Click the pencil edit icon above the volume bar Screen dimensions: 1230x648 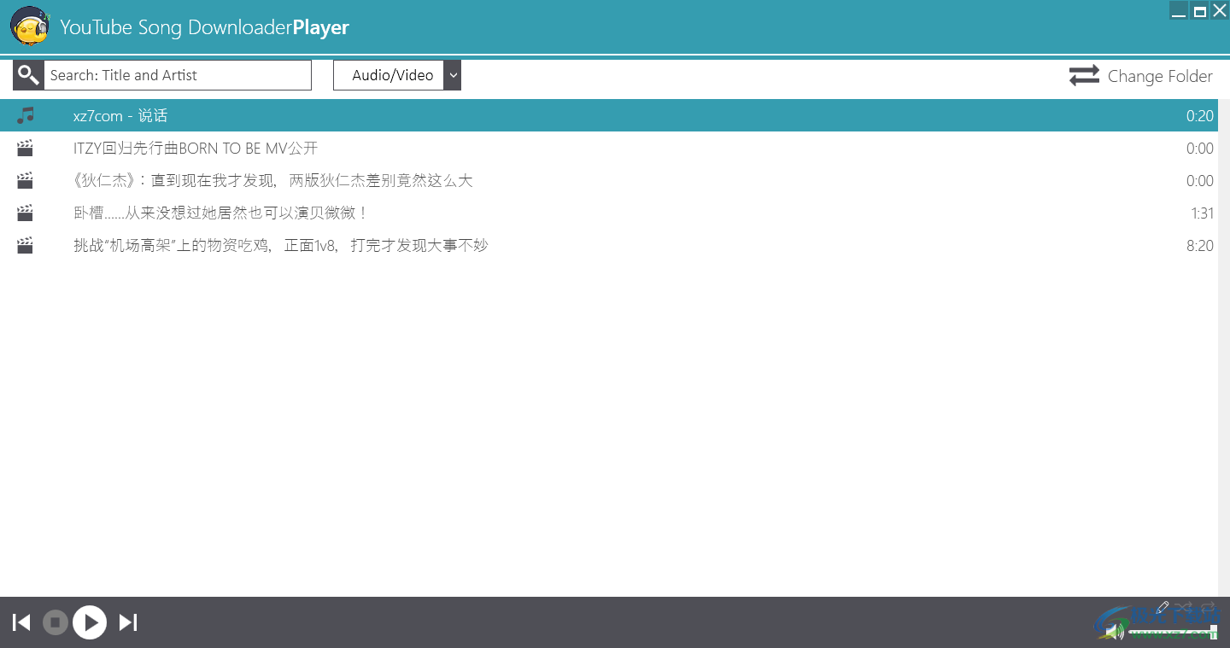1162,607
